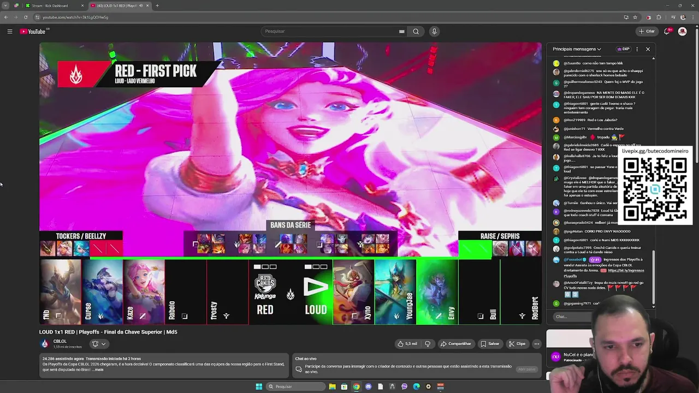
Task: Click the @Zuum8o chat message username
Action: [573, 63]
